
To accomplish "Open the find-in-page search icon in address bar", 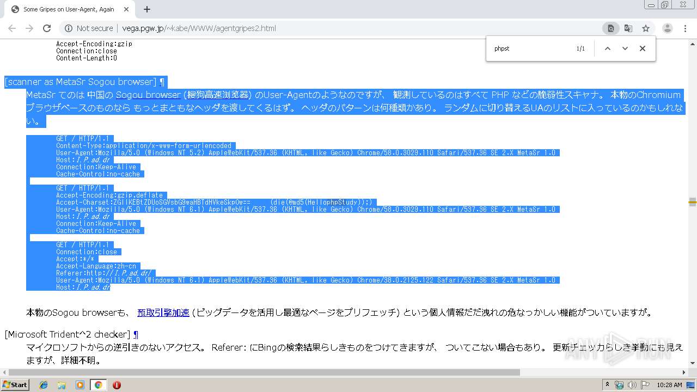I will click(x=611, y=28).
